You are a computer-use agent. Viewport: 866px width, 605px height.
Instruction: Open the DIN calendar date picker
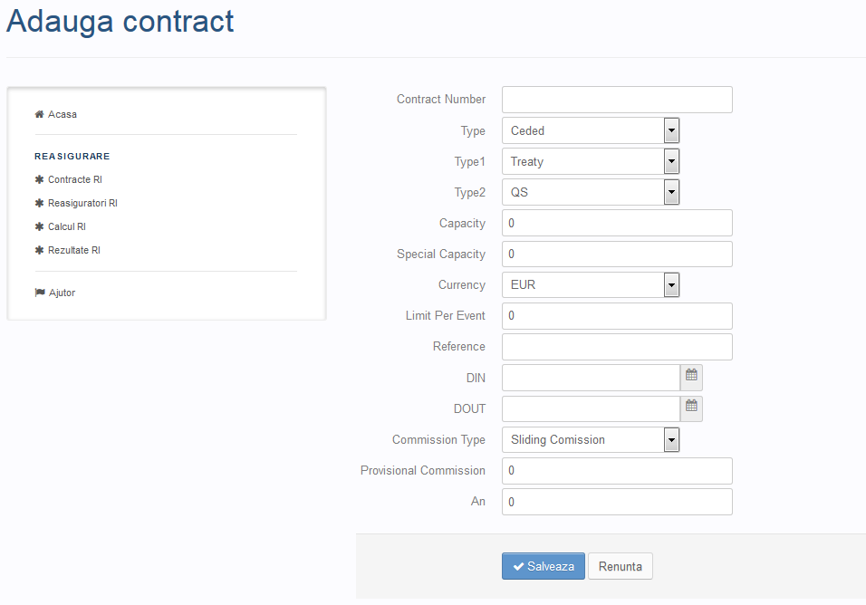[691, 378]
